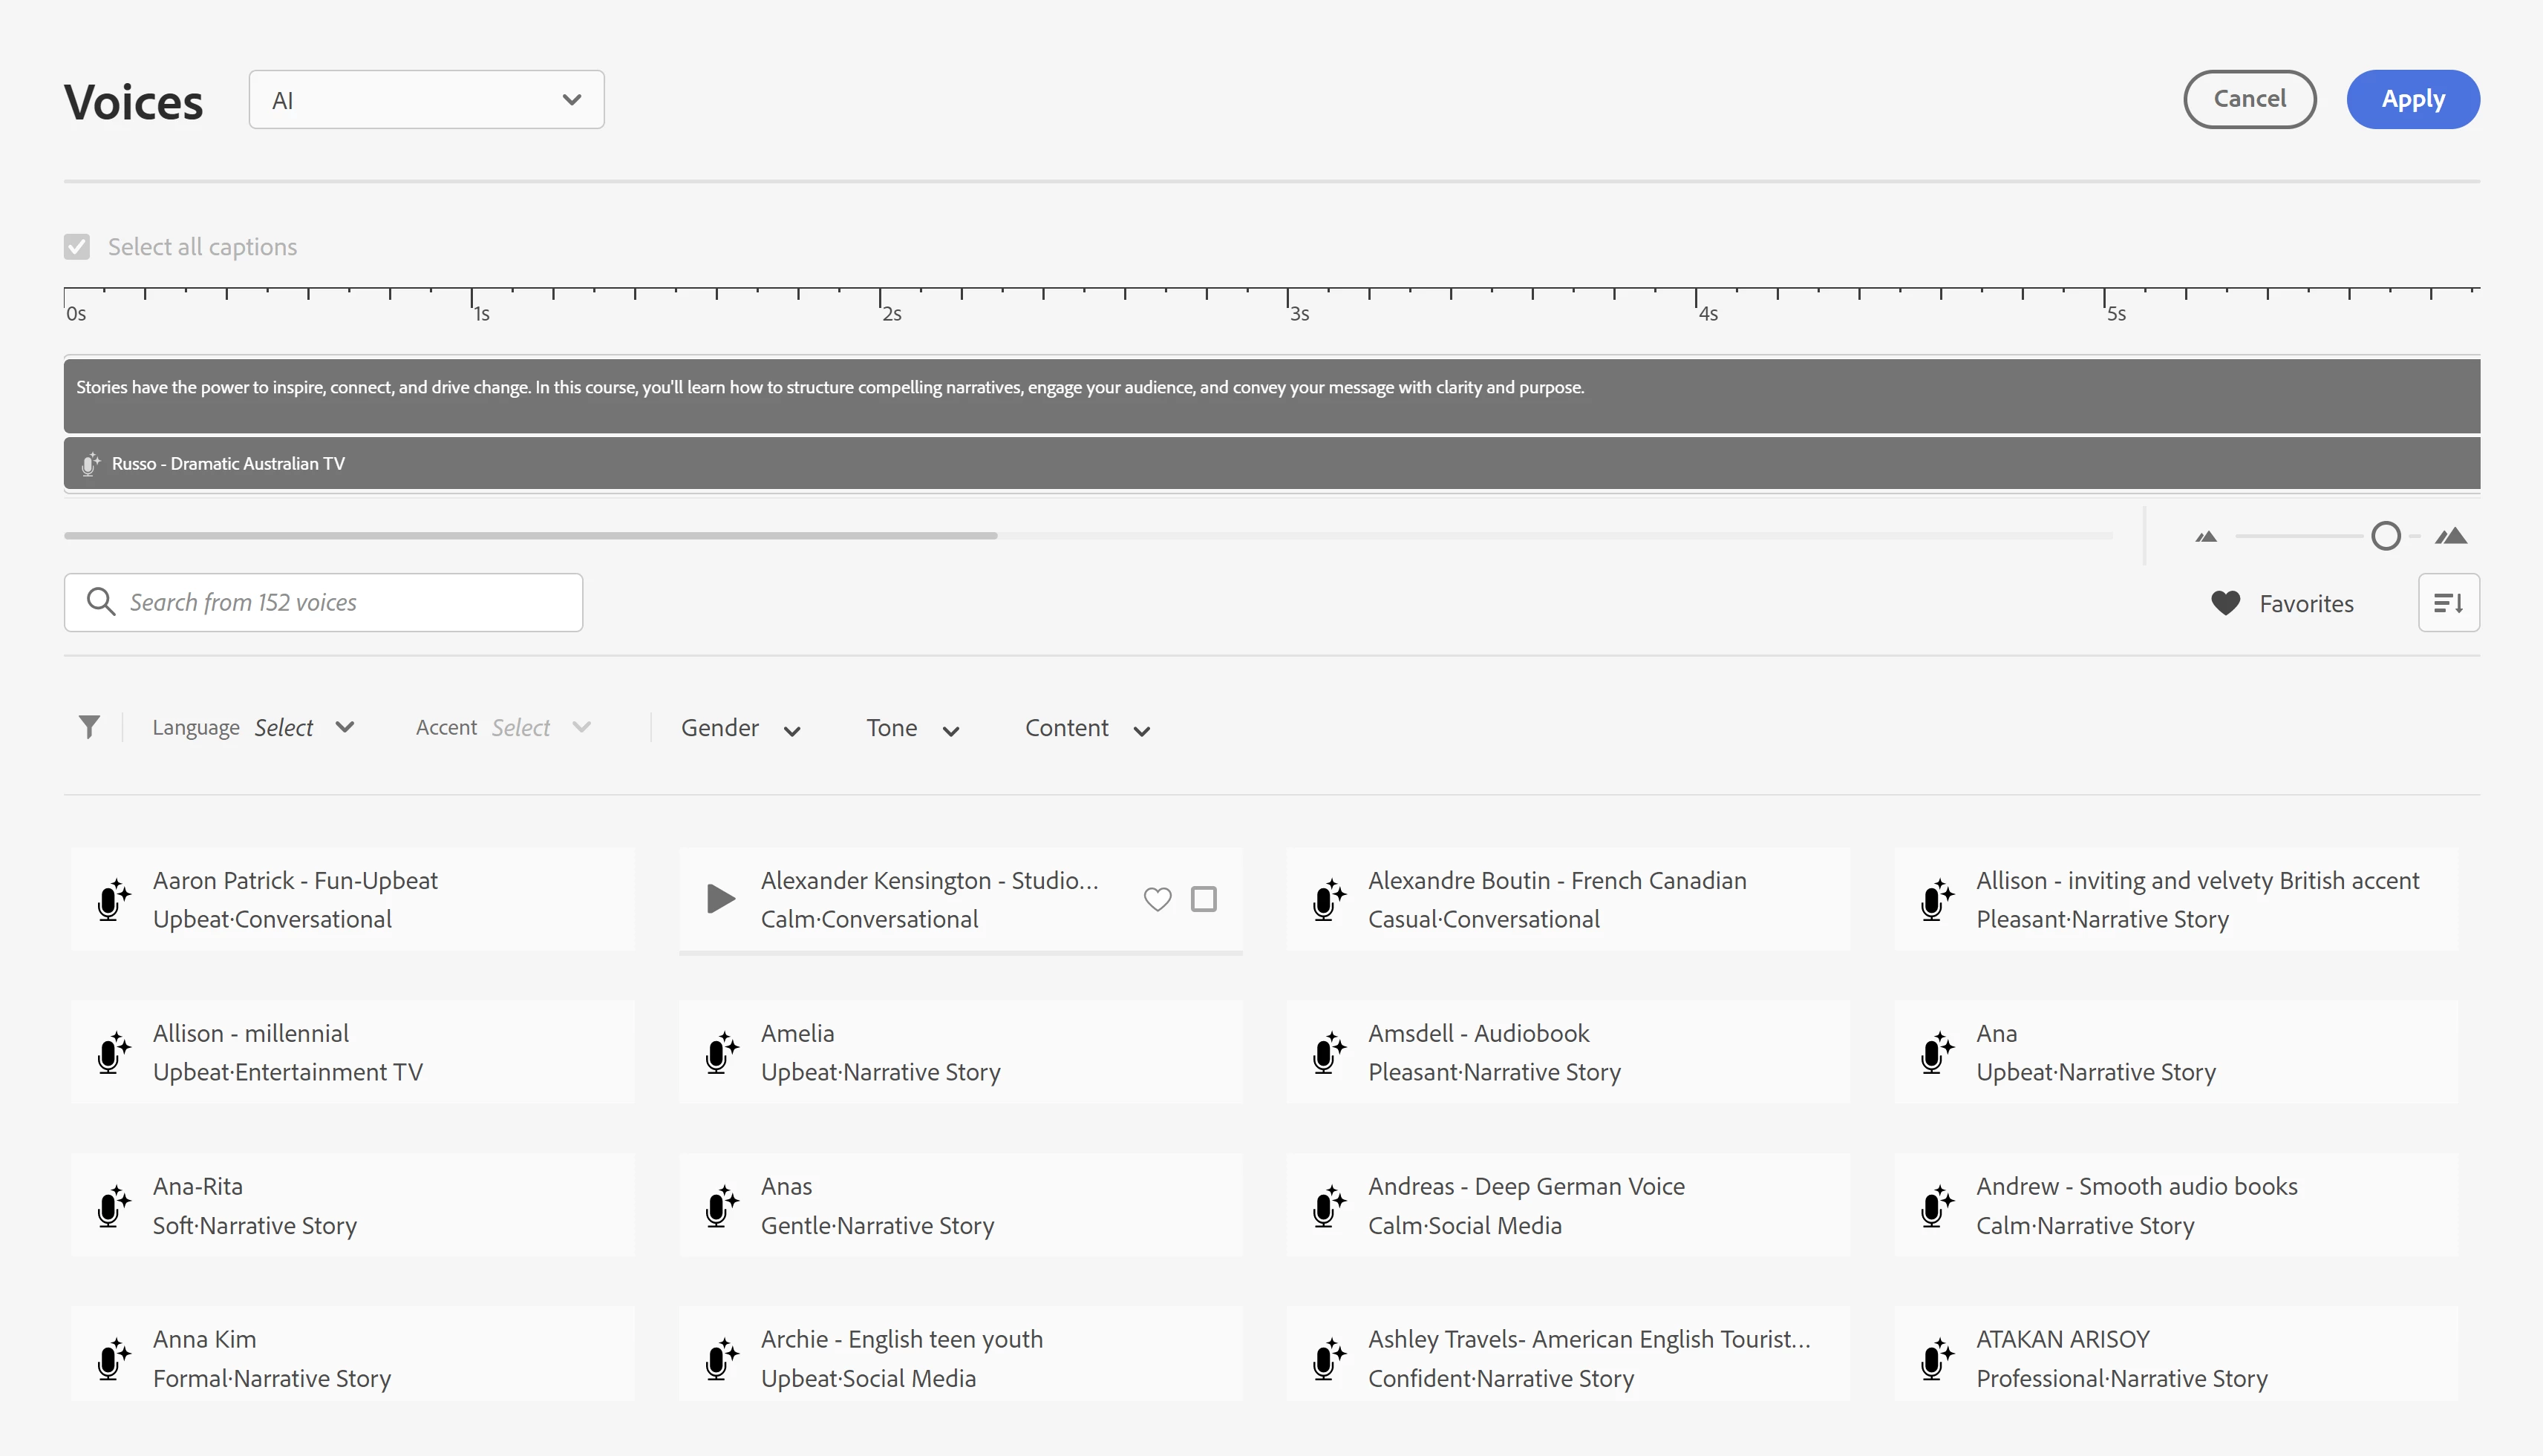Toggle the Select all captions checkbox

(x=77, y=247)
